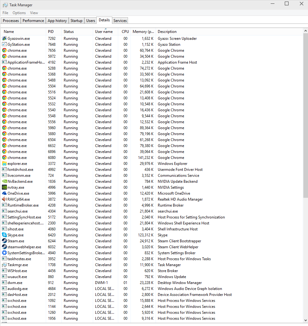Click the Skype.exe icon

4,235
